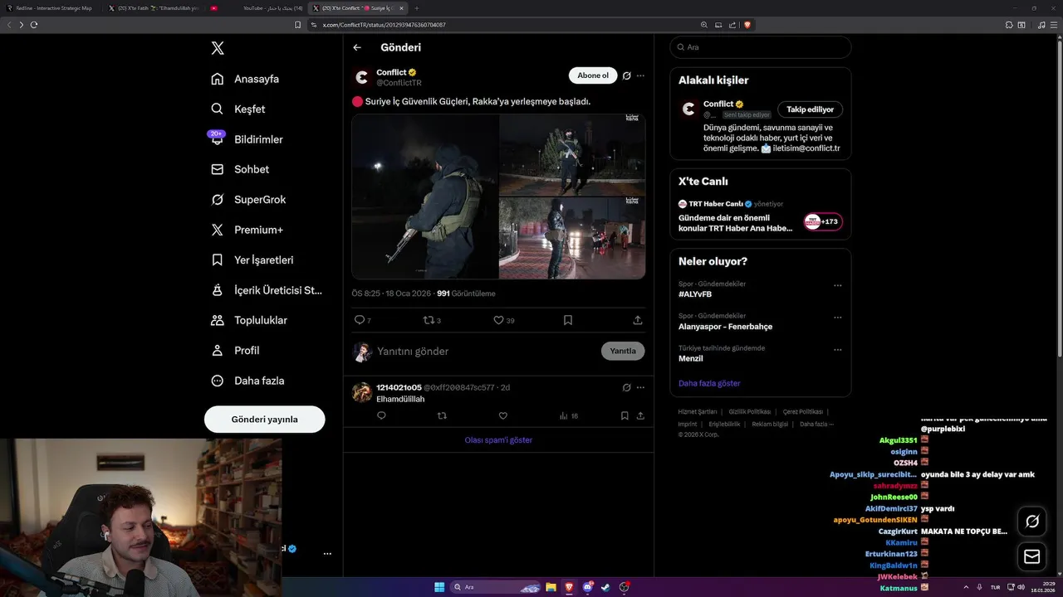Open SuperGrok from sidebar
Viewport: 1063px width, 597px height.
point(248,199)
